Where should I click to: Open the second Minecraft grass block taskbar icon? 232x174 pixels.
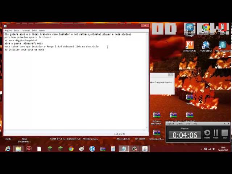[61, 149]
